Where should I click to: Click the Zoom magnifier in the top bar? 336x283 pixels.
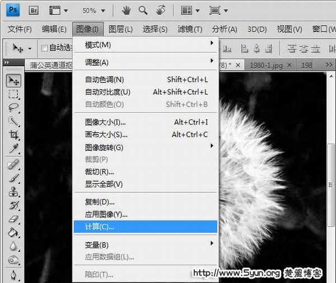pyautogui.click(x=143, y=10)
